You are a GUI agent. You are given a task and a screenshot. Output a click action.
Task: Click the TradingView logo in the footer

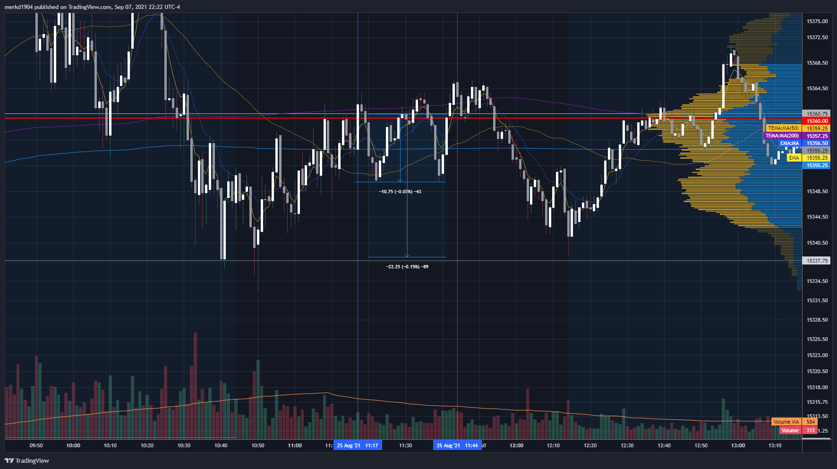pyautogui.click(x=27, y=460)
